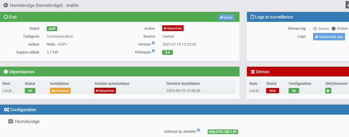Click the Logs et surveillance file icon
Viewport: 349px width, 137px height.
(x=252, y=17)
